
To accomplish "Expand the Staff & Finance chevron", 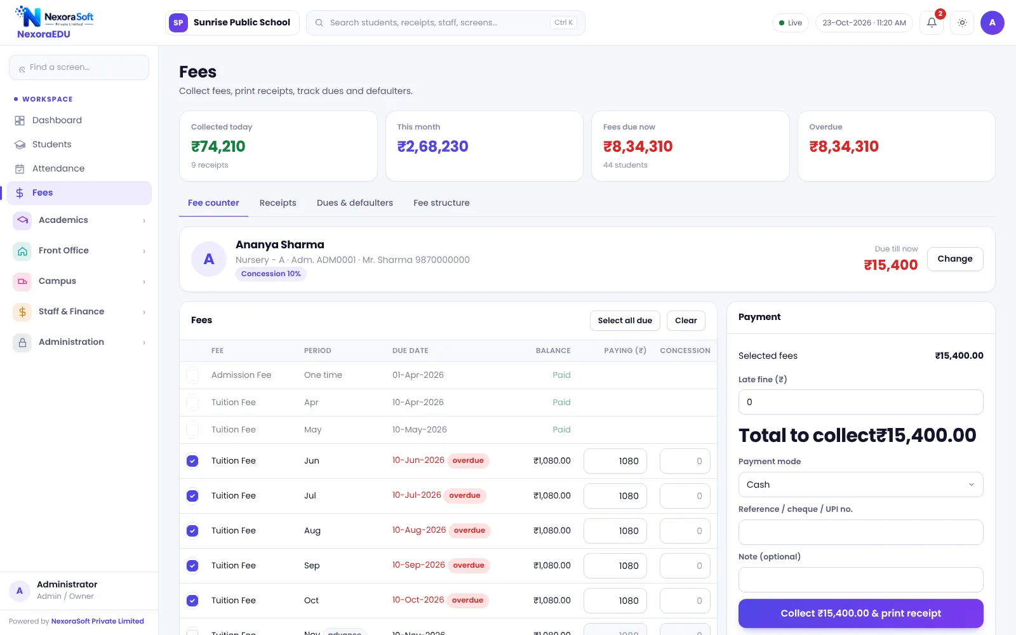I will (x=144, y=312).
